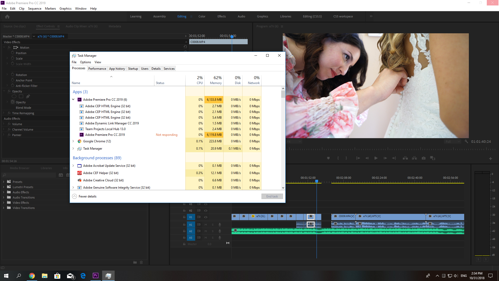The height and width of the screenshot is (281, 499).
Task: Open File Explorer from the taskbar
Action: (45, 276)
